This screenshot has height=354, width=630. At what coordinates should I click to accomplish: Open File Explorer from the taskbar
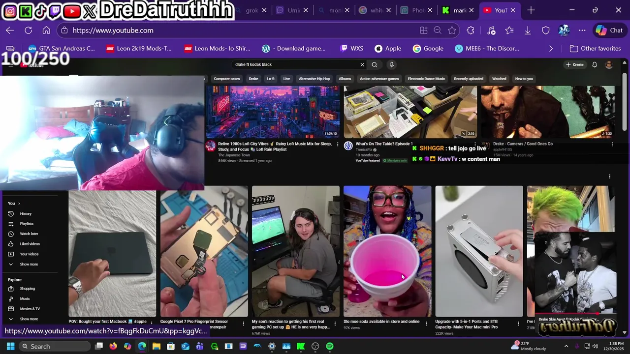pyautogui.click(x=157, y=346)
